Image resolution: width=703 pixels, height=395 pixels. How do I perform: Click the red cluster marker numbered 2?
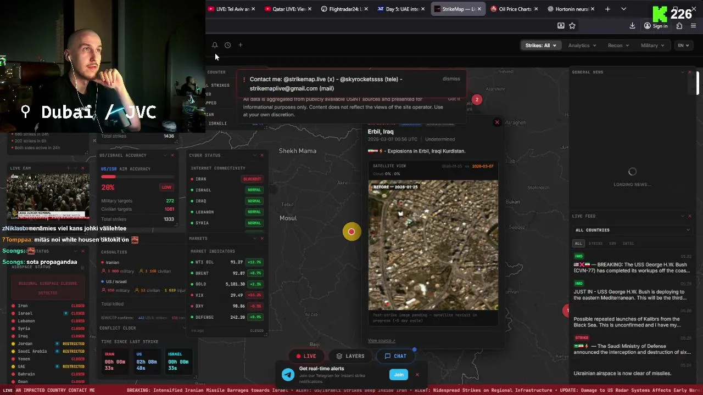click(477, 99)
